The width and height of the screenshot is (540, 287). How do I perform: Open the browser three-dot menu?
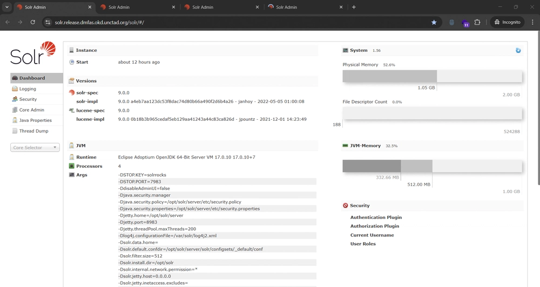pos(532,22)
